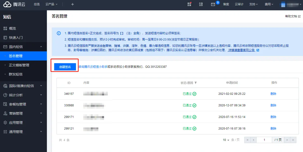Open the mail messages icon with badge 9

point(213,4)
